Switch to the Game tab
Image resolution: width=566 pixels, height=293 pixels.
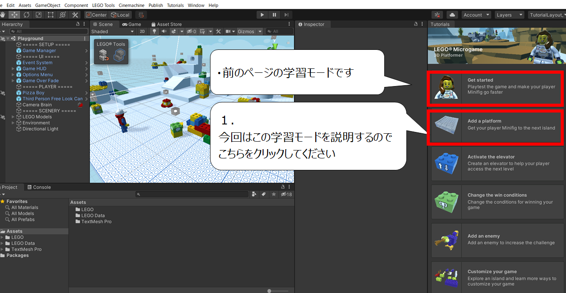click(x=132, y=24)
